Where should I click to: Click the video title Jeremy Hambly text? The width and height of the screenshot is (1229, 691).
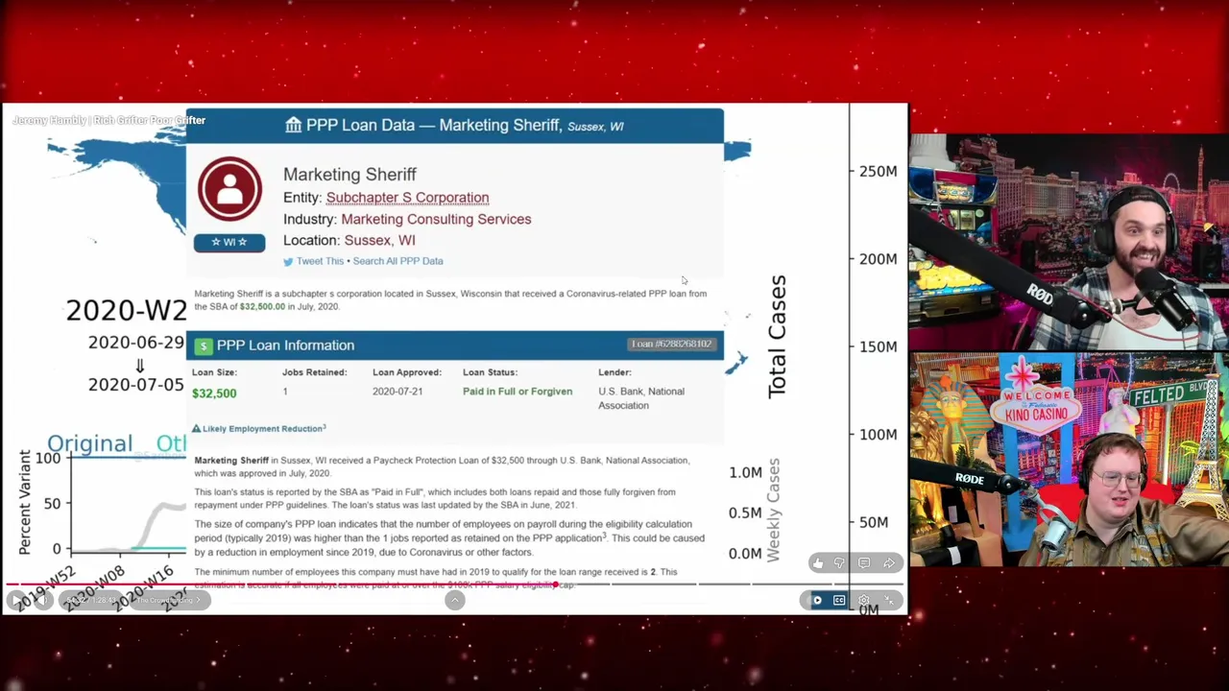click(108, 120)
